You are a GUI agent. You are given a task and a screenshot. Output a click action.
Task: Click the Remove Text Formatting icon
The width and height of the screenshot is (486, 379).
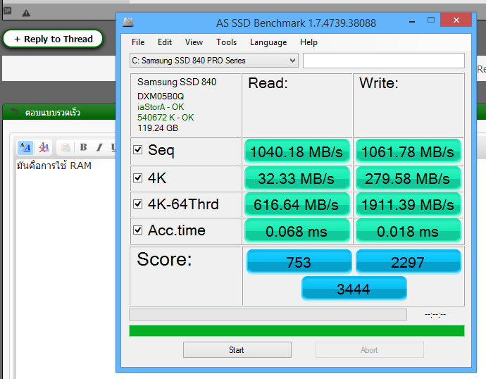coord(44,147)
